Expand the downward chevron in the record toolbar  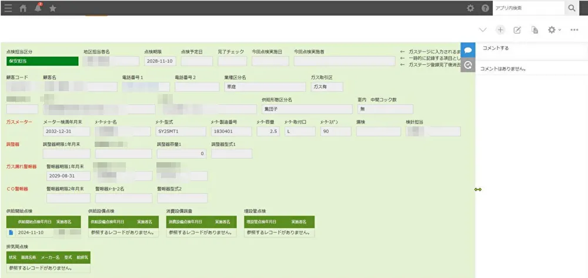pyautogui.click(x=483, y=30)
